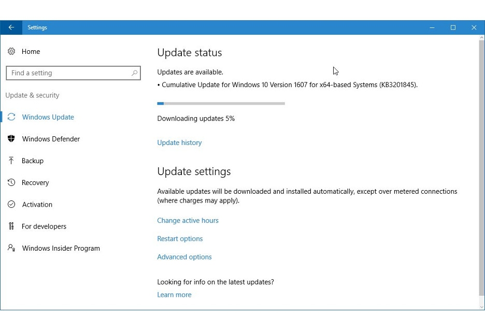Click the Activation checkmark circle icon

[11, 204]
